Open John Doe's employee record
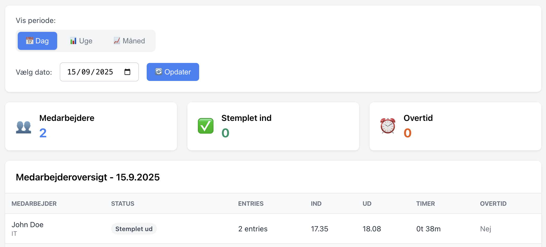This screenshot has height=247, width=546. [28, 224]
